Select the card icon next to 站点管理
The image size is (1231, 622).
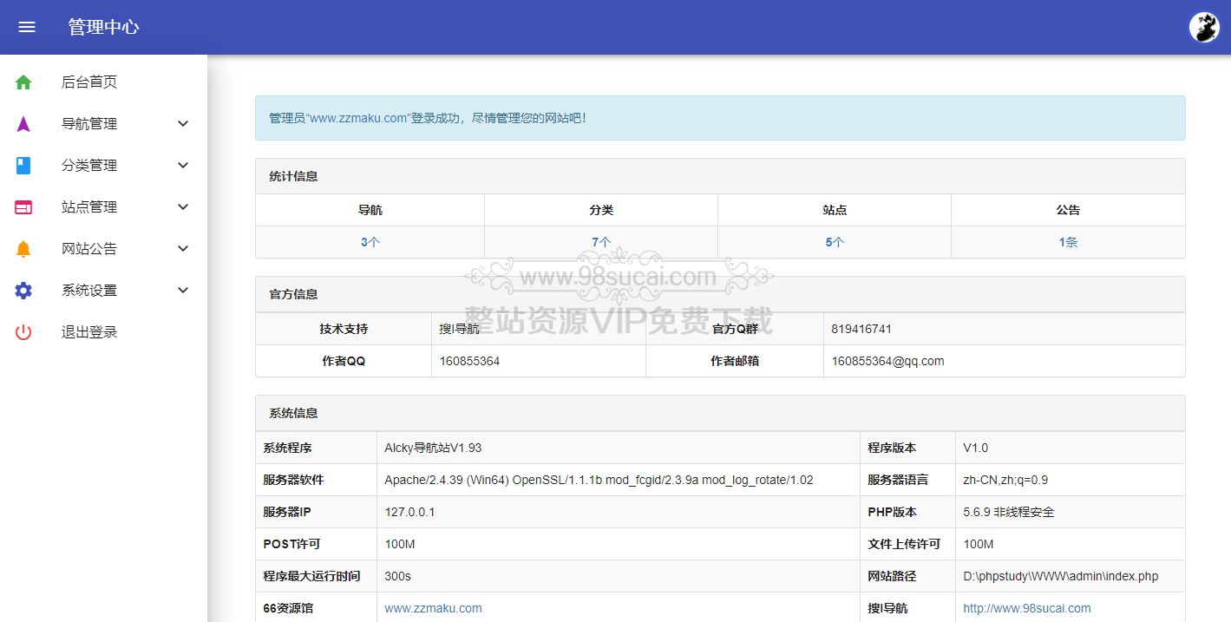pos(23,206)
